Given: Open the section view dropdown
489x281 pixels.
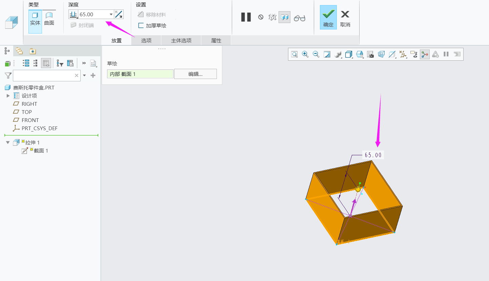Looking at the screenshot, I should [x=392, y=54].
